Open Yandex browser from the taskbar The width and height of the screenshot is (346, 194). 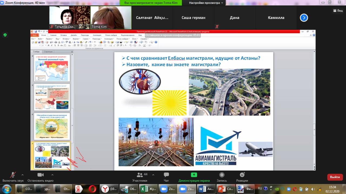79,189
